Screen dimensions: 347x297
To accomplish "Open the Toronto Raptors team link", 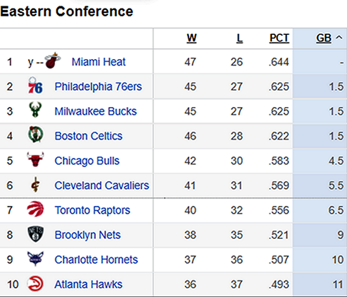I will [92, 210].
